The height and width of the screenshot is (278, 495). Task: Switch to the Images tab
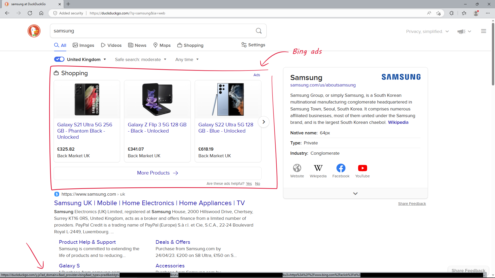point(83,45)
